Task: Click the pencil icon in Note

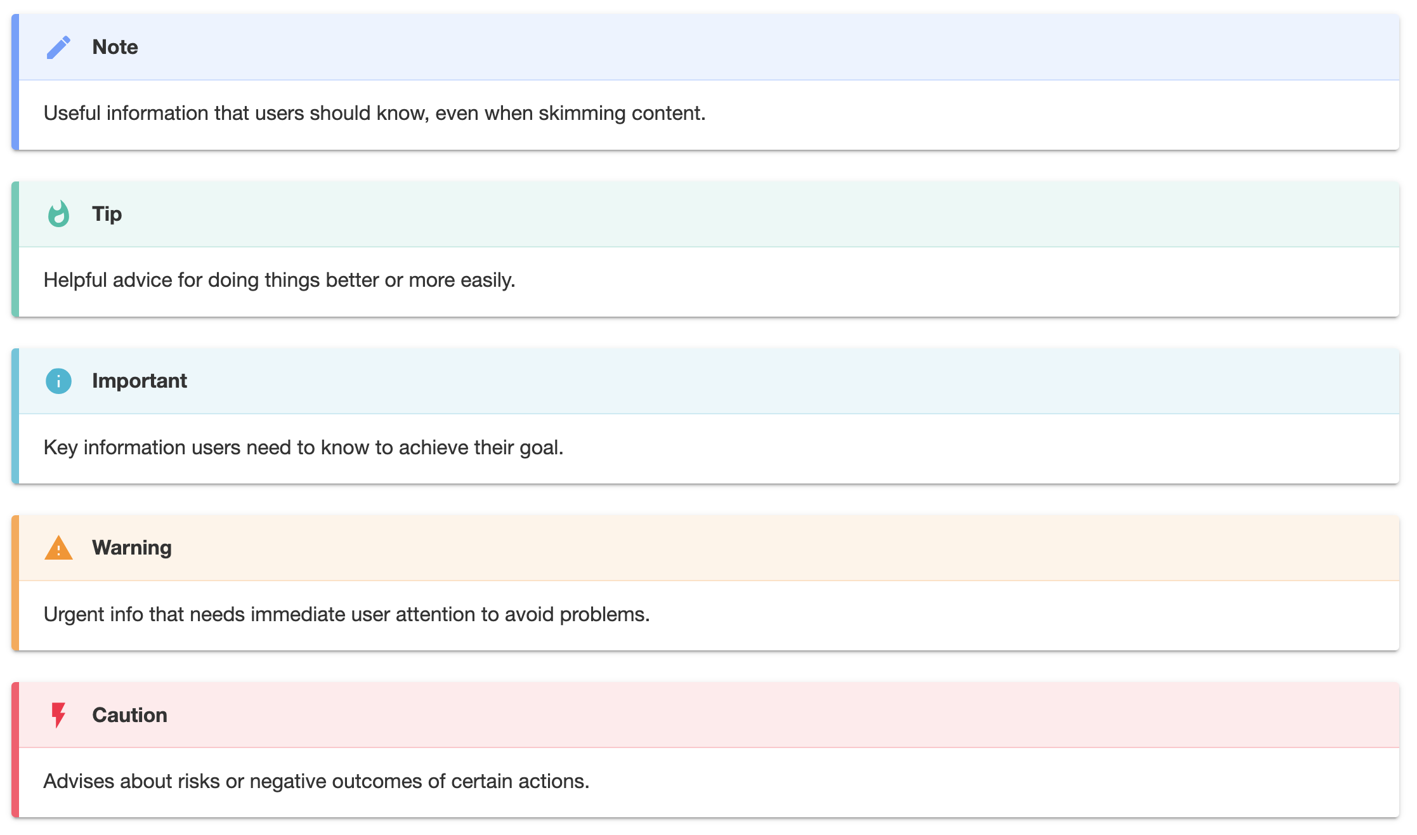Action: coord(58,48)
